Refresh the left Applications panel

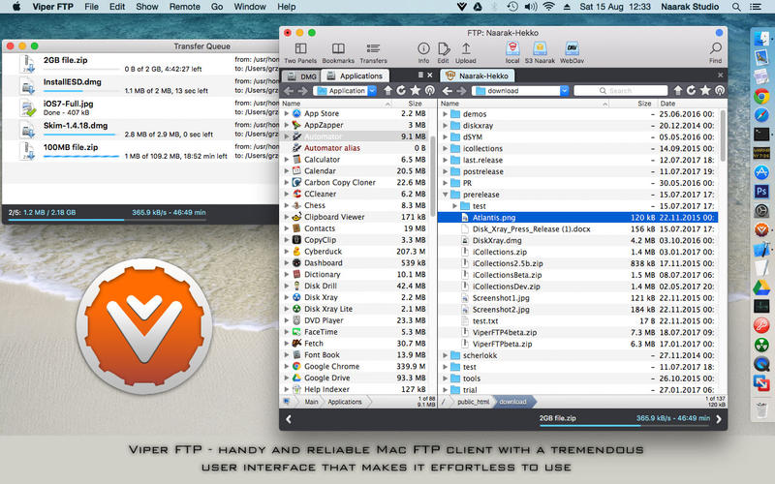(x=401, y=90)
